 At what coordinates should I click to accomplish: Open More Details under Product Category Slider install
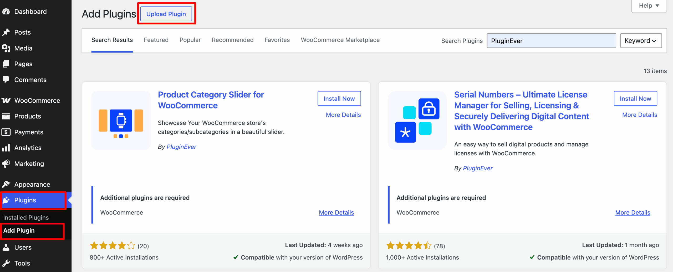coord(343,115)
